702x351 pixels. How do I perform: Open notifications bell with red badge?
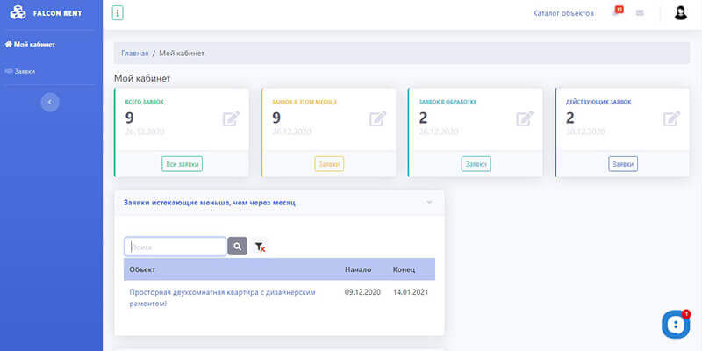(x=618, y=11)
